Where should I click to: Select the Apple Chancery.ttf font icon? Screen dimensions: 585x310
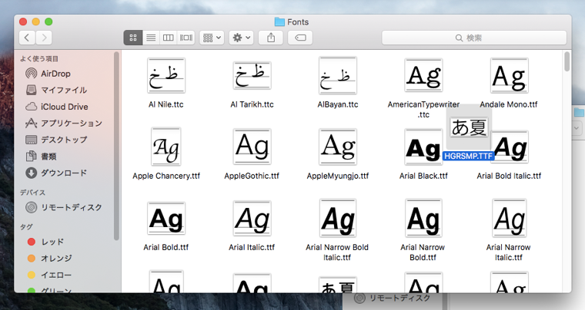pyautogui.click(x=166, y=147)
